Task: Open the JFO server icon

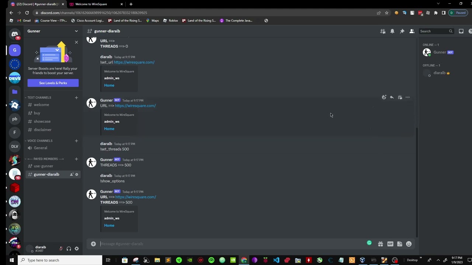Action: pyautogui.click(x=15, y=229)
